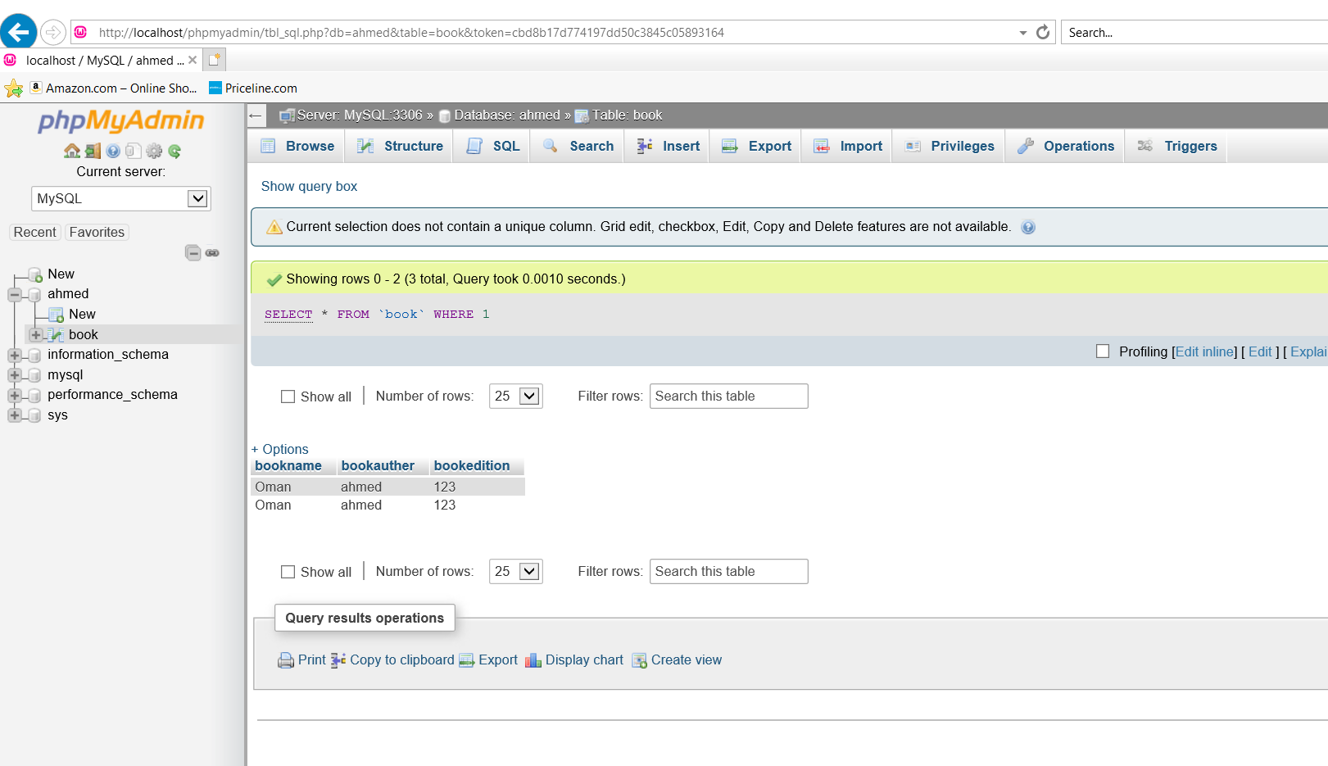Screen dimensions: 1328x766
Task: Click the Export link in query results operations
Action: [497, 660]
